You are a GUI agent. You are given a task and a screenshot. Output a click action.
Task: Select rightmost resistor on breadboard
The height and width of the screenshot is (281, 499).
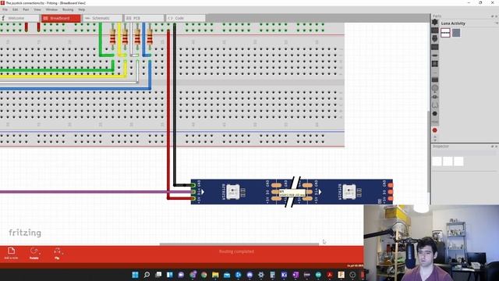[150, 37]
